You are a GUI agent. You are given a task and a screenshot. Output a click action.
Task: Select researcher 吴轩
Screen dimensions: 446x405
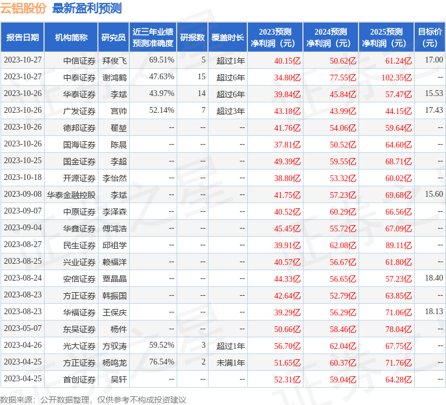point(119,380)
